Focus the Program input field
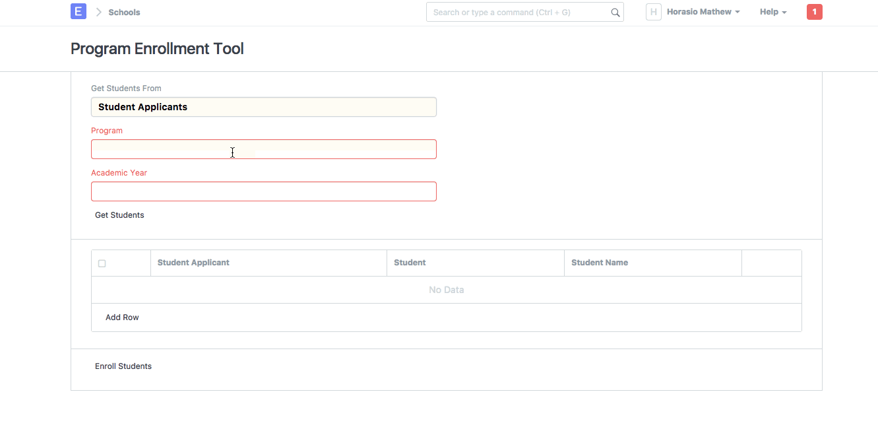878x433 pixels. pos(263,149)
